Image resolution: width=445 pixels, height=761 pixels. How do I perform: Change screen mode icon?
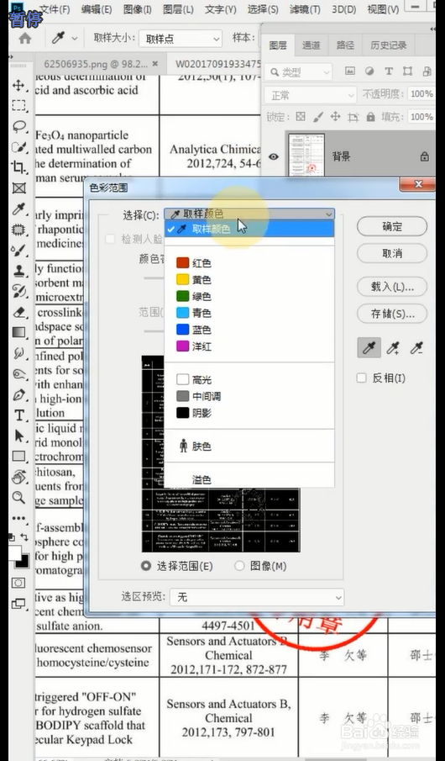tap(18, 604)
